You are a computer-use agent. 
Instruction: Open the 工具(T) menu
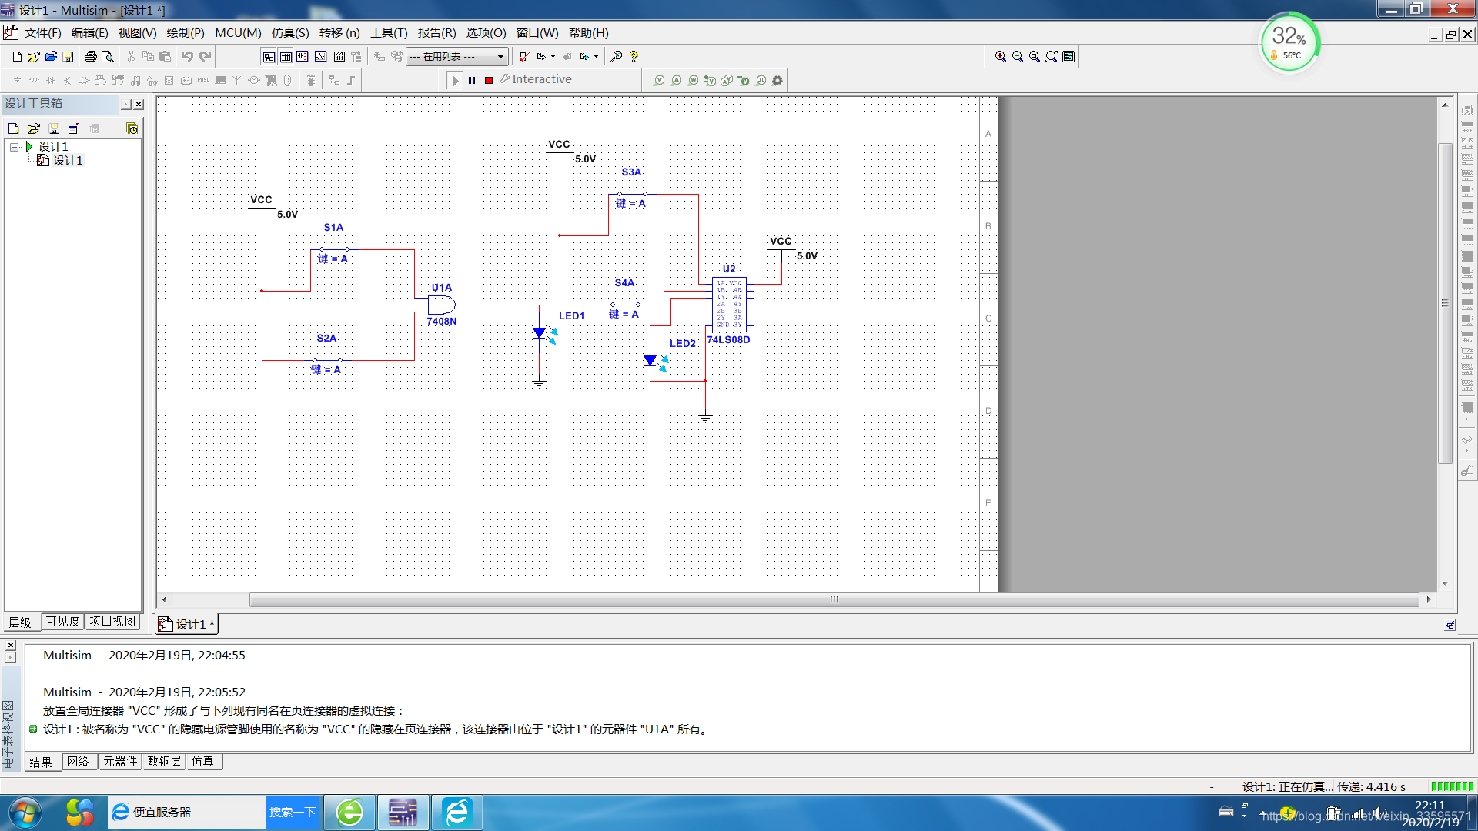[x=389, y=33]
